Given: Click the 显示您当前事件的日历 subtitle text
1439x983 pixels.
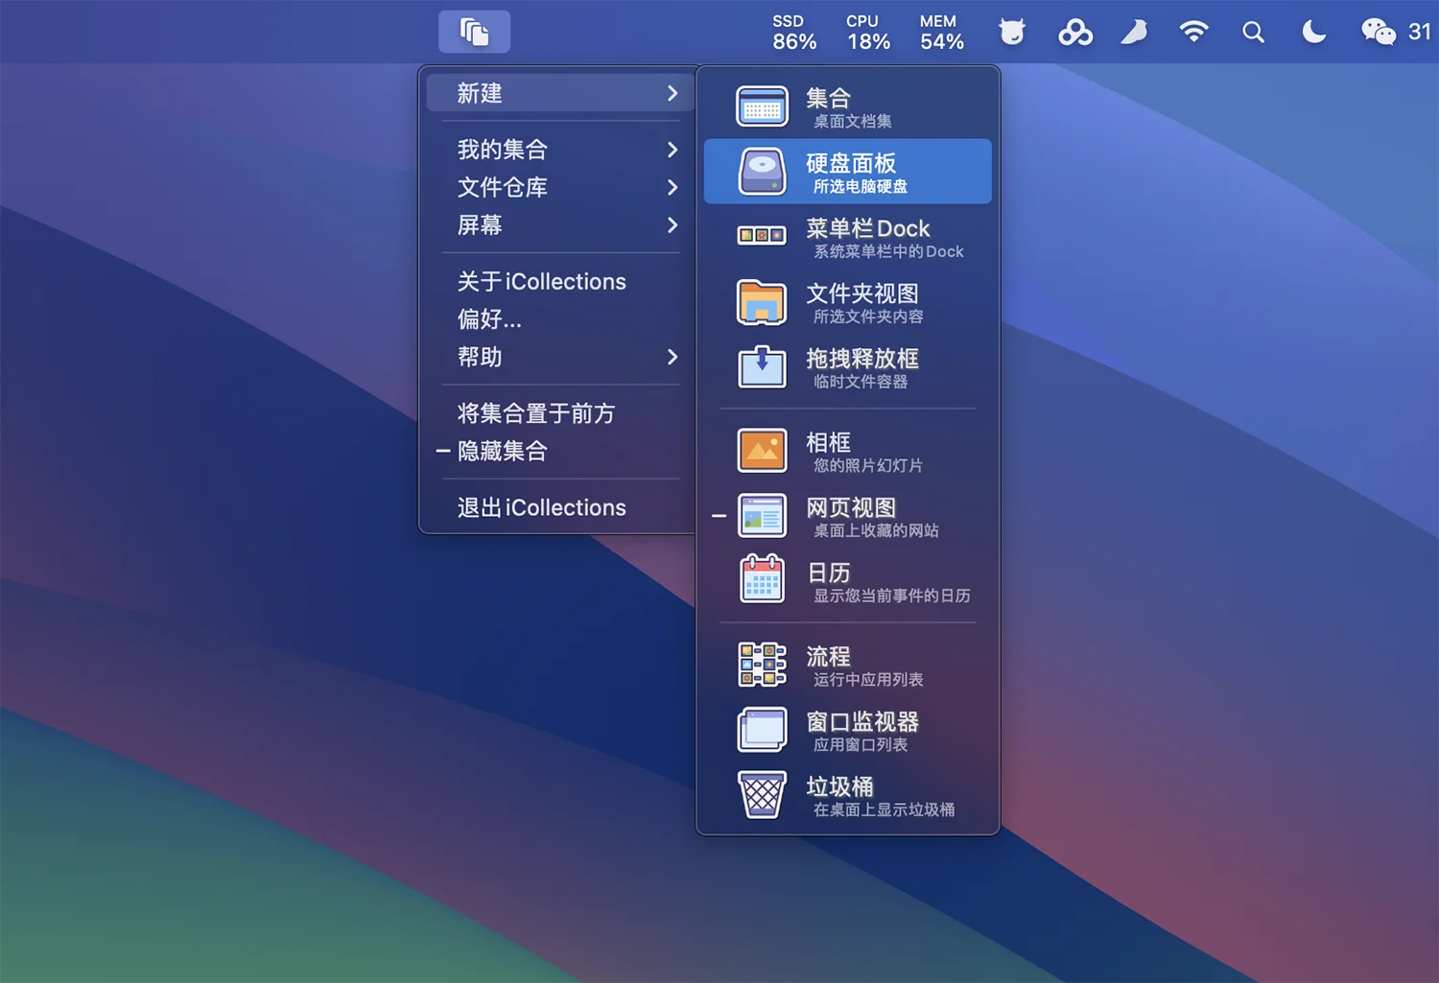Looking at the screenshot, I should (892, 597).
